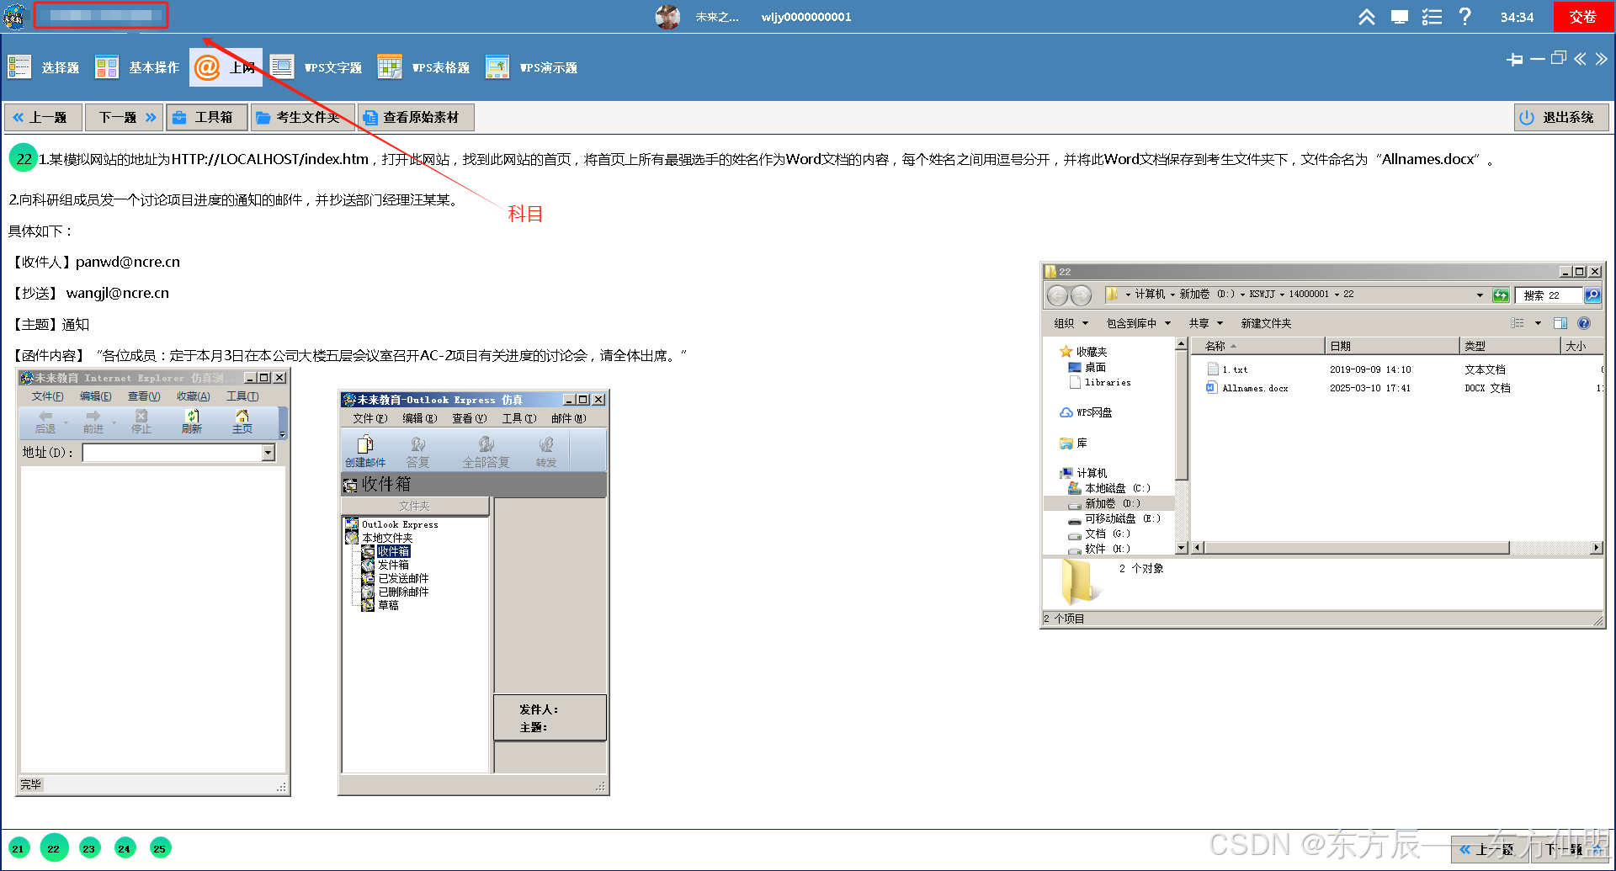Open 文件(F) menu in IE simulator
Viewport: 1616px width, 871px height.
(x=47, y=396)
